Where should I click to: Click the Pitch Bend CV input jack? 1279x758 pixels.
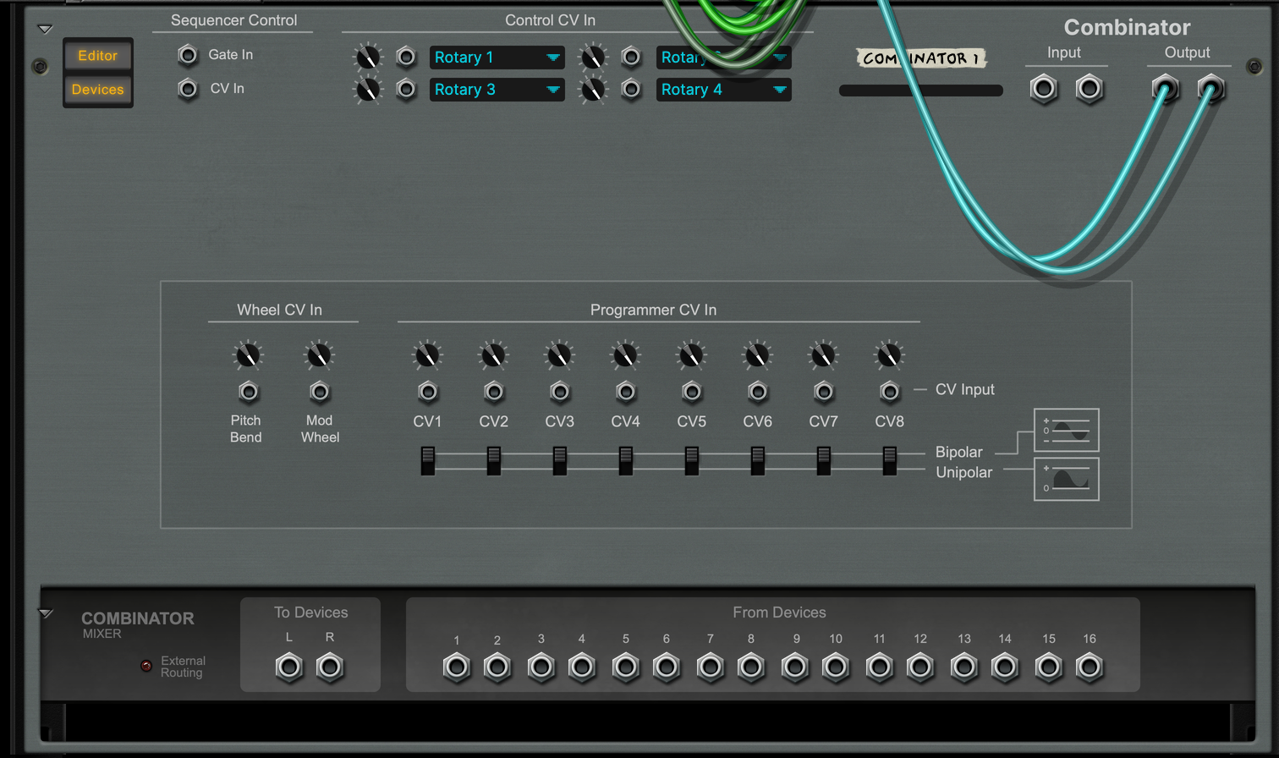pyautogui.click(x=248, y=391)
